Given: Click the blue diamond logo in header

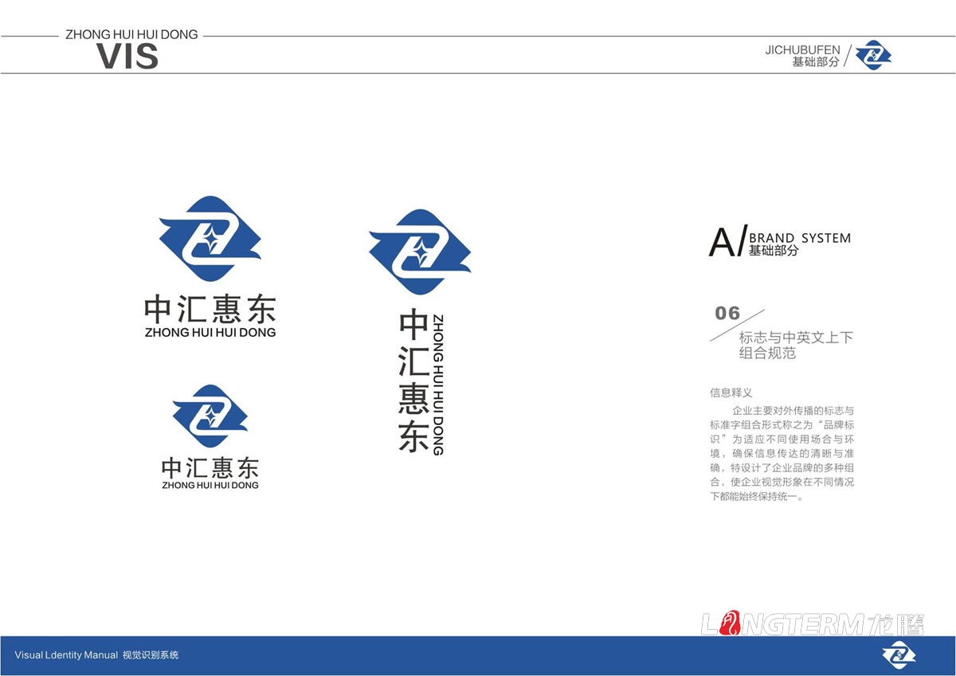Looking at the screenshot, I should 875,56.
